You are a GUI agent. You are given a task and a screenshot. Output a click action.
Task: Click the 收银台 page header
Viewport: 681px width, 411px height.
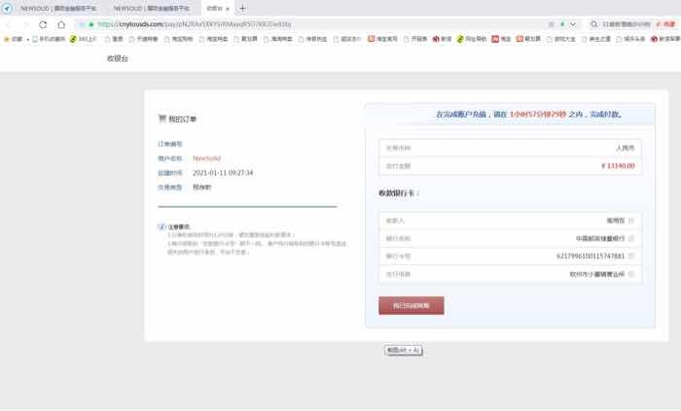coord(118,58)
